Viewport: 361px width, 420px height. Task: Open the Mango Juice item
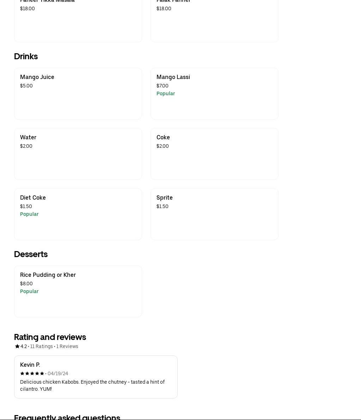coord(37,77)
